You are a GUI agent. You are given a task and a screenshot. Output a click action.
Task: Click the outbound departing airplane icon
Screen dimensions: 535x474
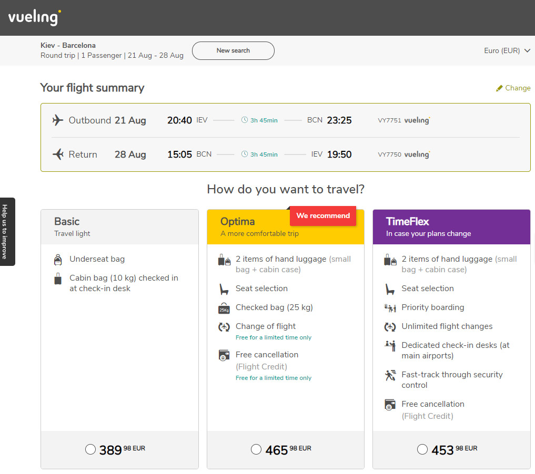[x=58, y=120]
